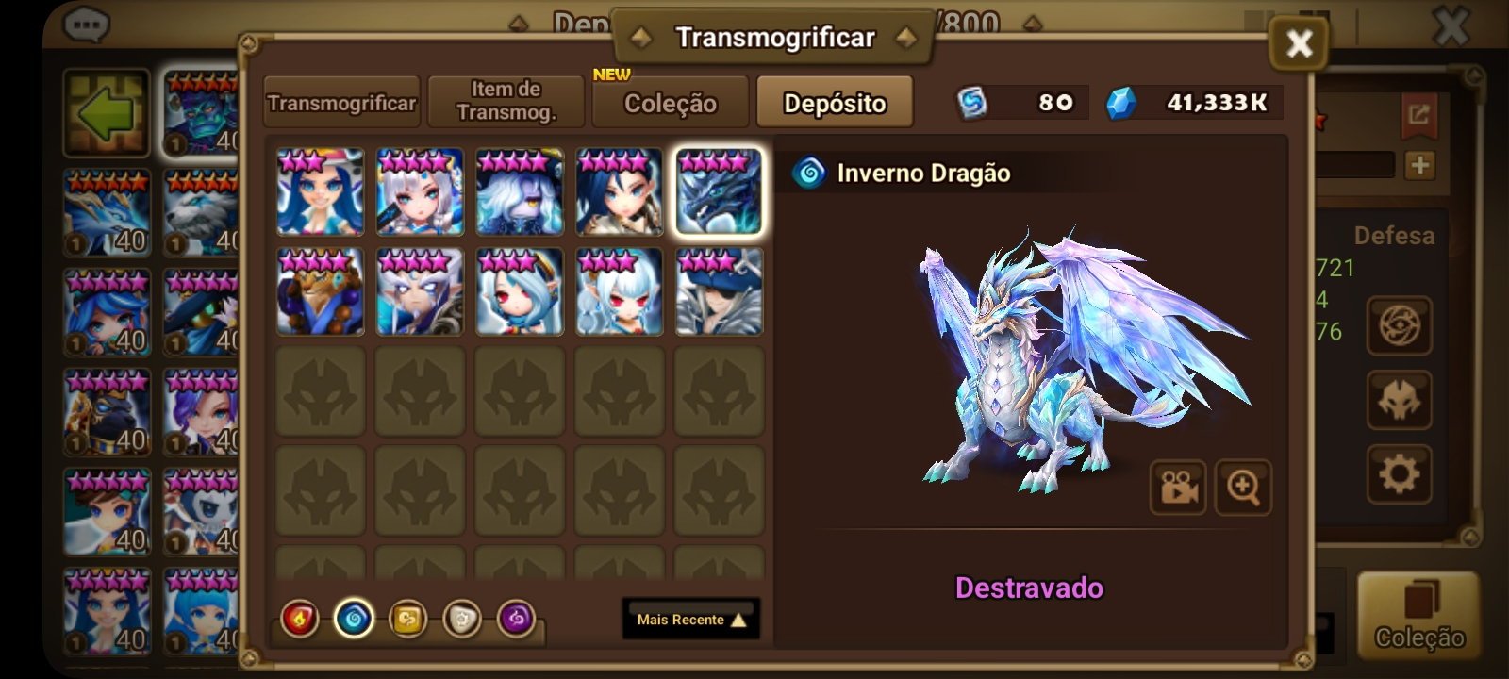Open the Coleção tab marked NEW
This screenshot has height=679, width=1509.
671,102
